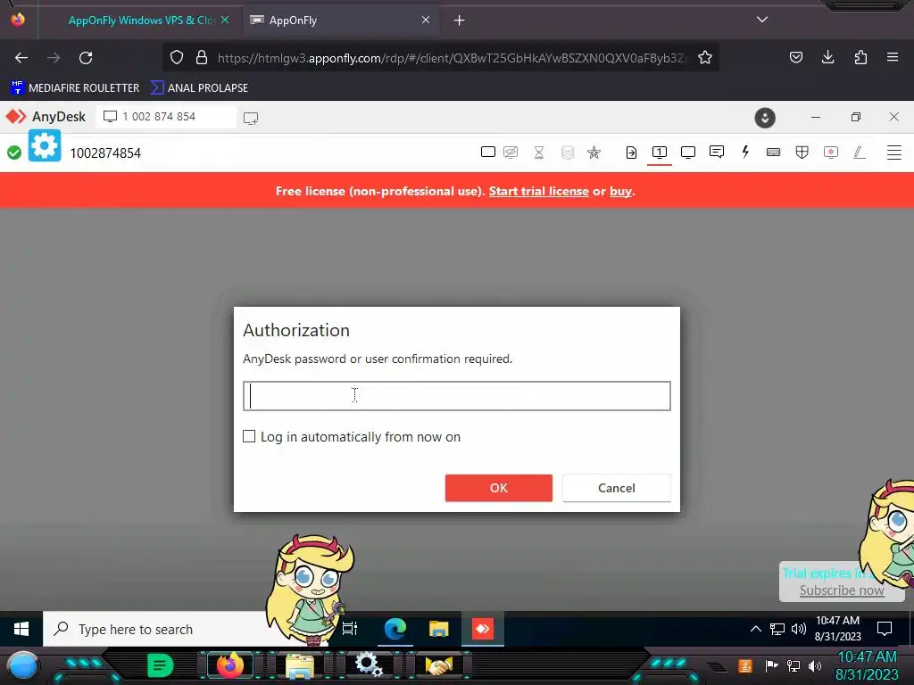Open Firefox extensions puzzle icon
914x685 pixels.
tap(860, 57)
